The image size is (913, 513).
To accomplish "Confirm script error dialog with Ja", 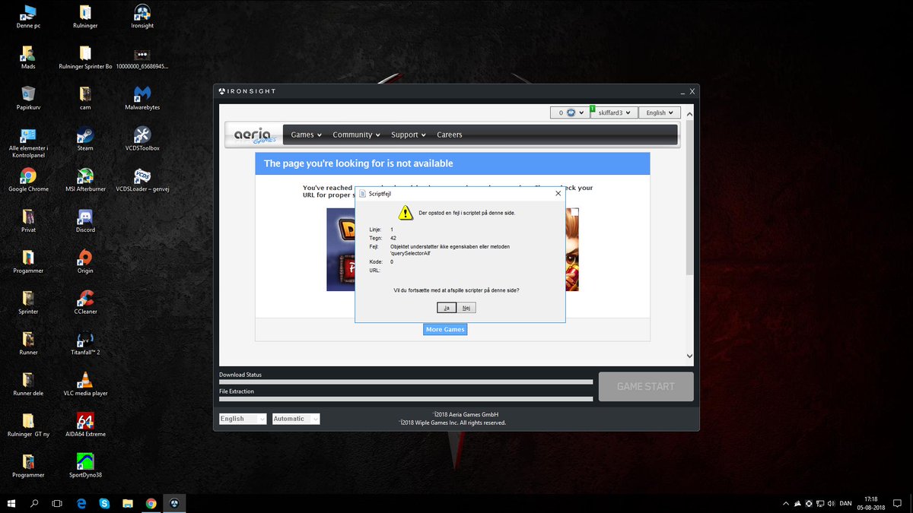I will click(x=446, y=307).
